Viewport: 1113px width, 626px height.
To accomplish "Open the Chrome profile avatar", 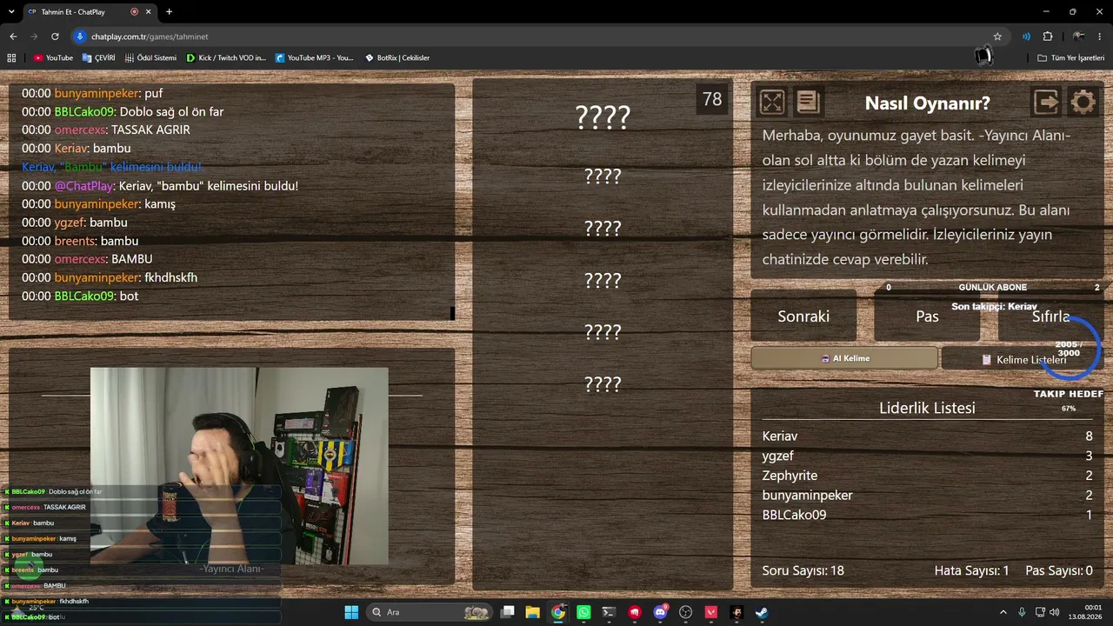I will coord(1078,37).
